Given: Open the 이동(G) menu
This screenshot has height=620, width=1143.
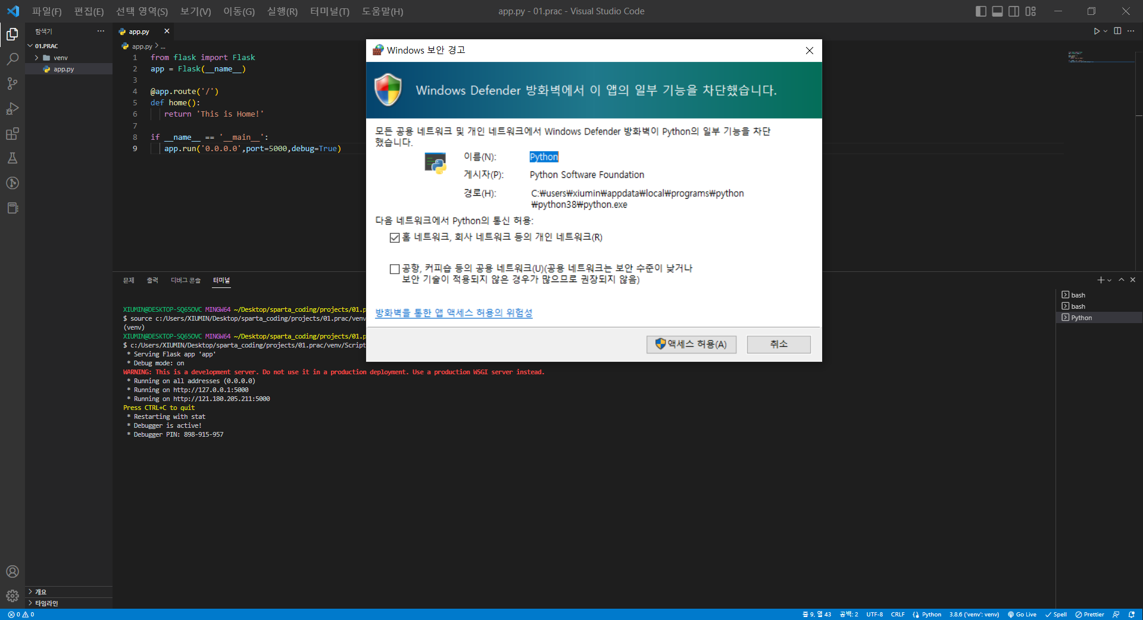Looking at the screenshot, I should click(x=239, y=11).
